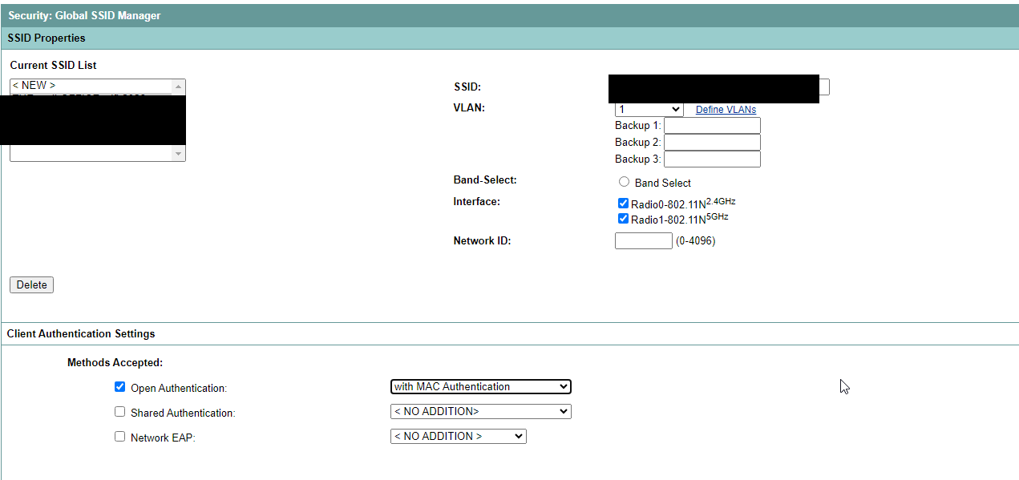Click the Network ID input field
The height and width of the screenshot is (480, 1019).
pos(642,240)
